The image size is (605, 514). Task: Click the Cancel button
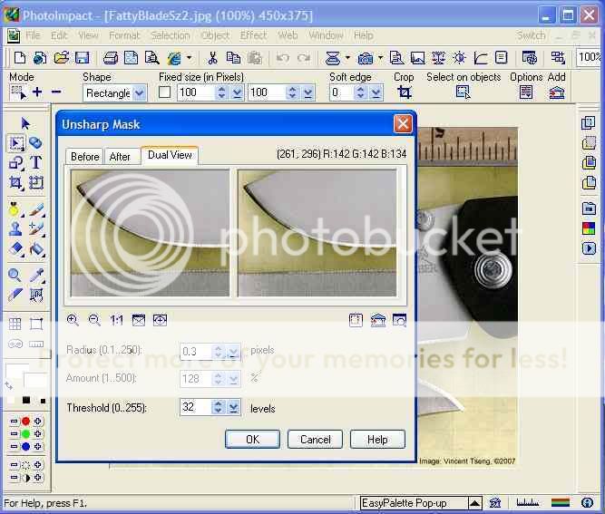pyautogui.click(x=315, y=440)
